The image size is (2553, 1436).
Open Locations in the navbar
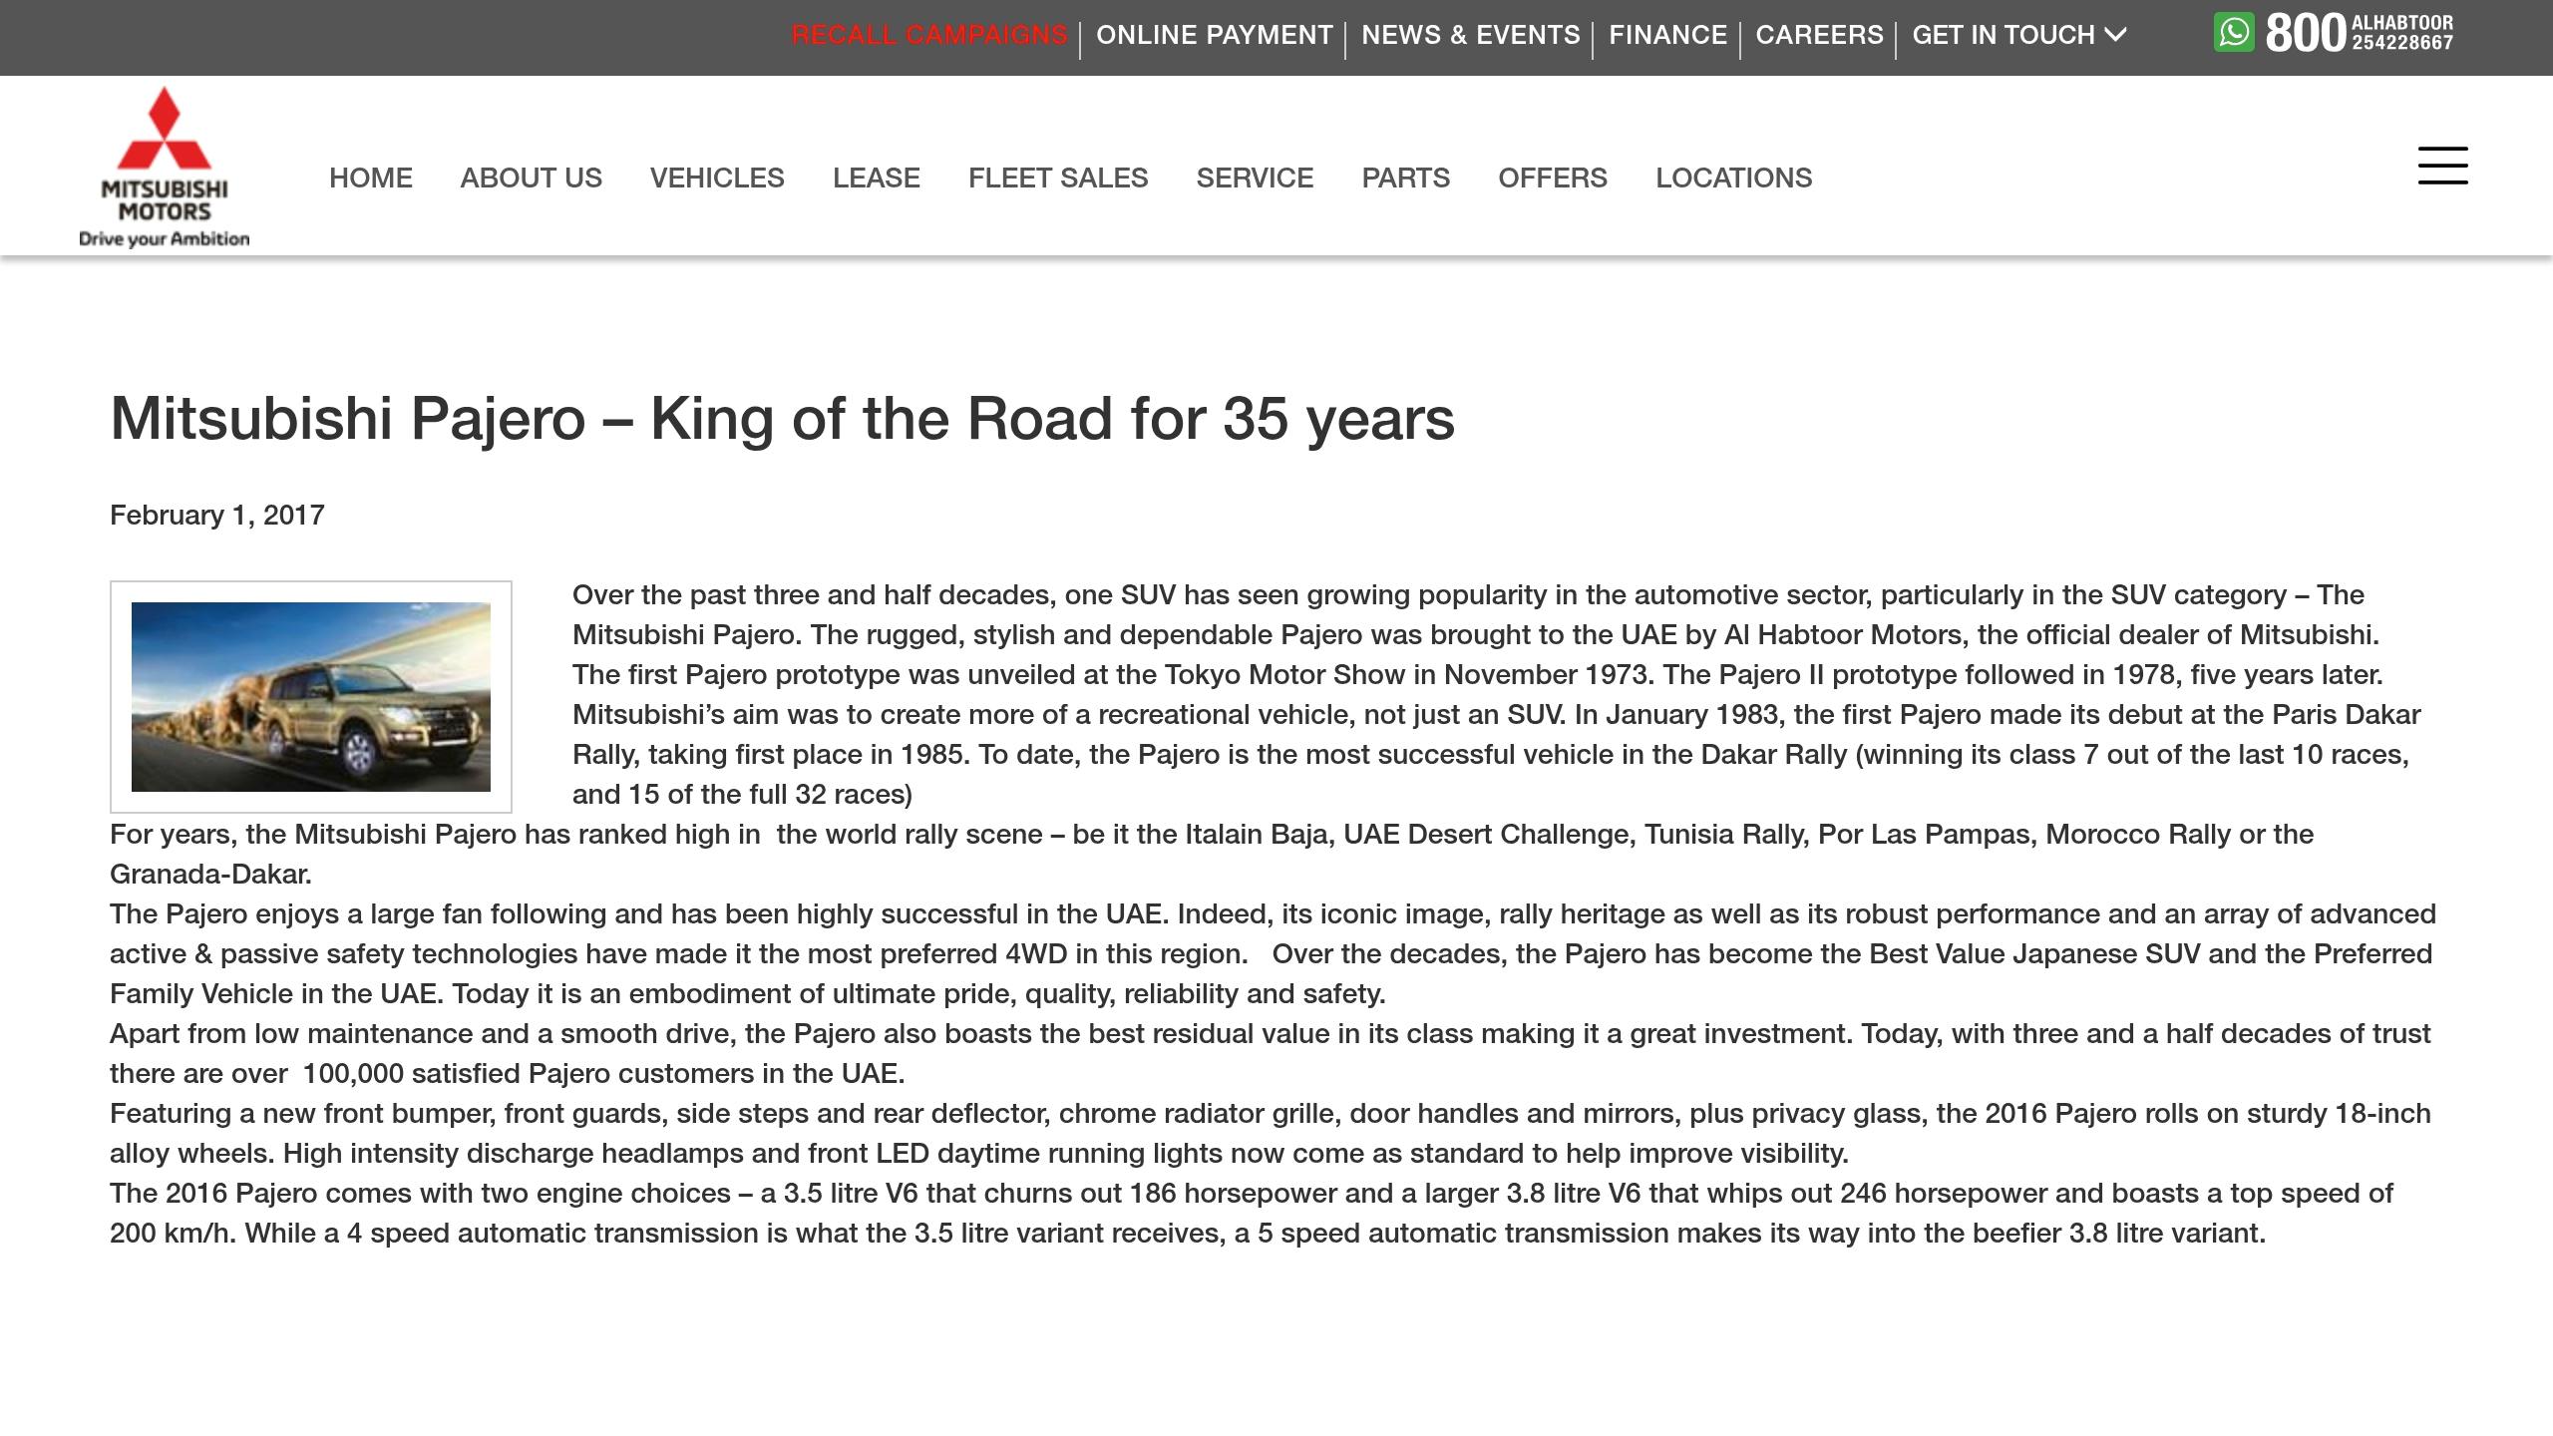[1733, 178]
